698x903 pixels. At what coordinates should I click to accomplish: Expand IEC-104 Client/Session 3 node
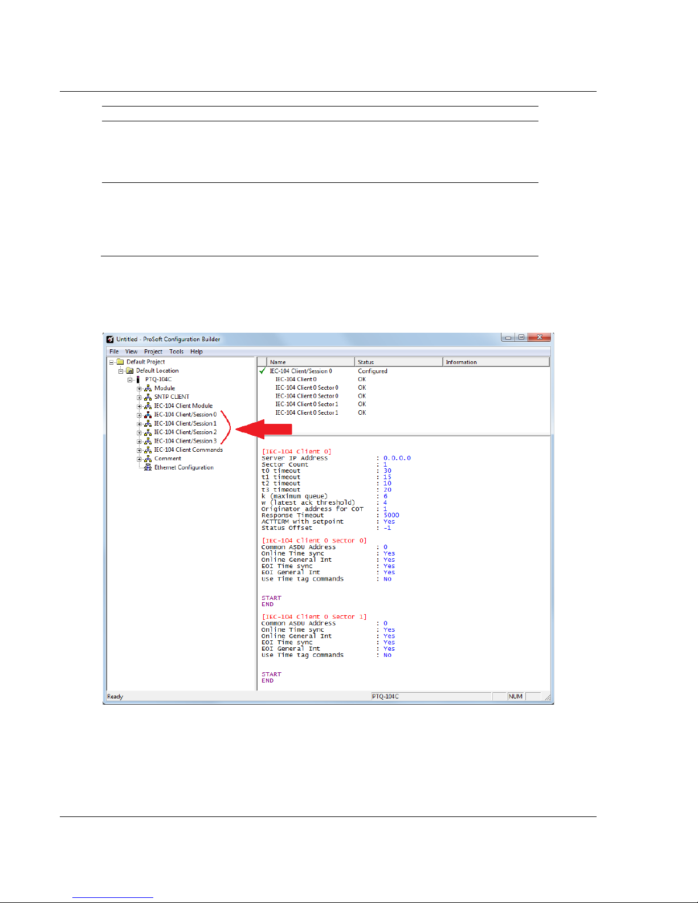pyautogui.click(x=139, y=442)
